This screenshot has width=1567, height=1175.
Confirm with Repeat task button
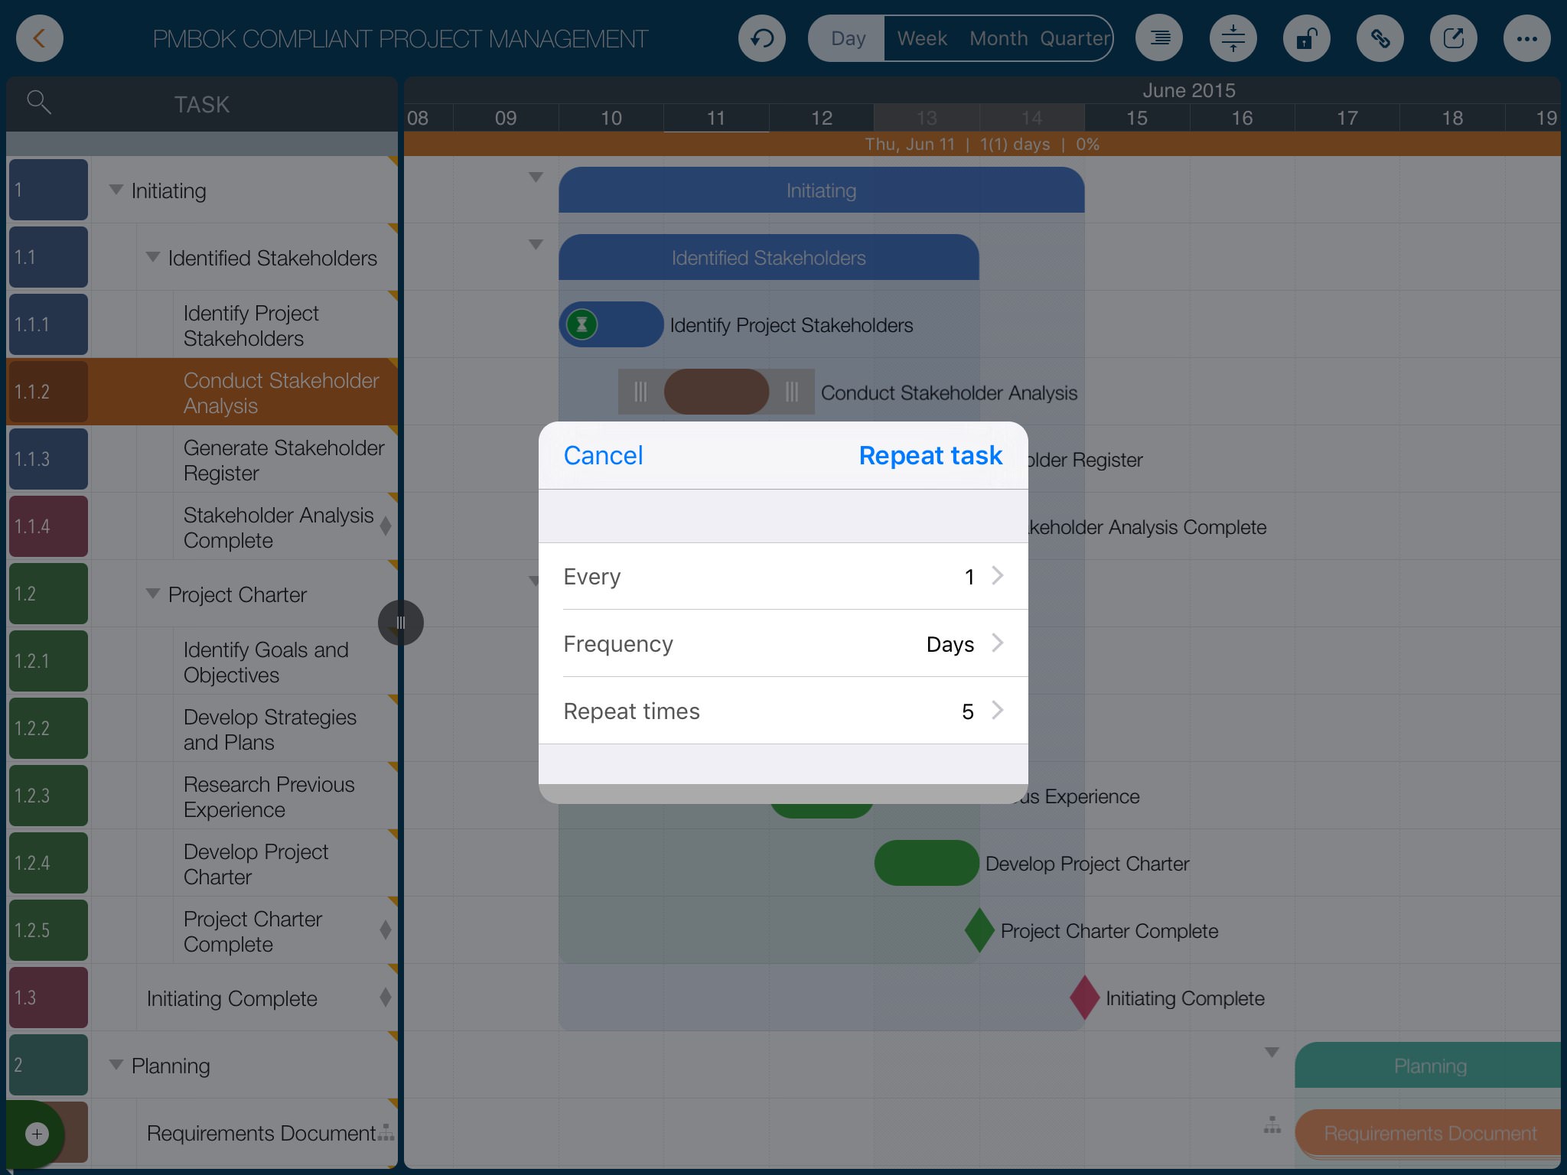[x=930, y=455]
